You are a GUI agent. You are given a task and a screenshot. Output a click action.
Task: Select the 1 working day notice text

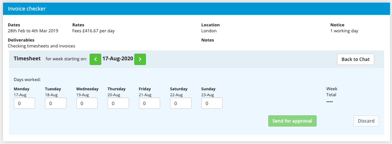point(344,31)
